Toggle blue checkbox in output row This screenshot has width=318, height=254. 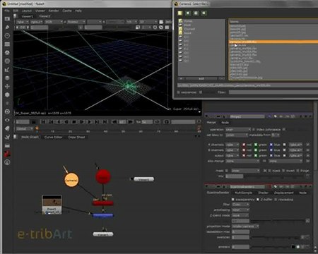[x=271, y=155]
